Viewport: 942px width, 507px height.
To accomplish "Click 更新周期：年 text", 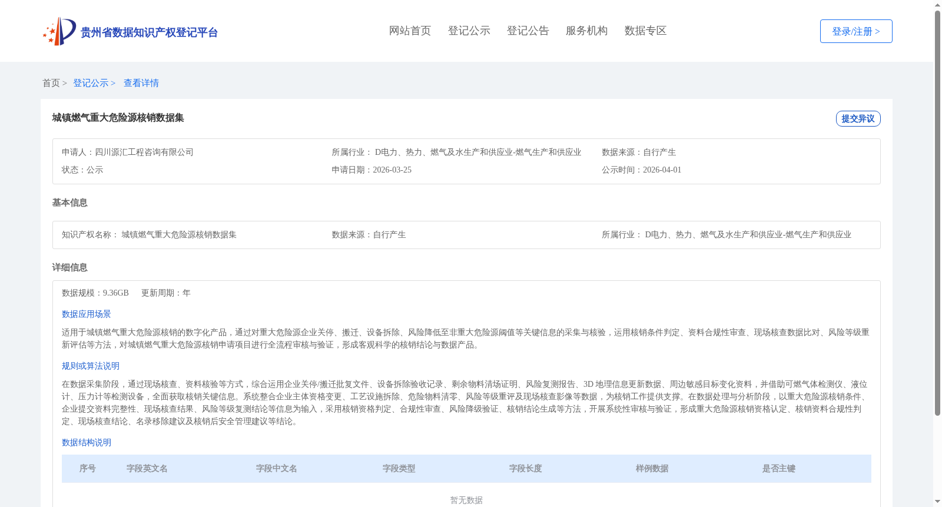I will click(x=166, y=293).
